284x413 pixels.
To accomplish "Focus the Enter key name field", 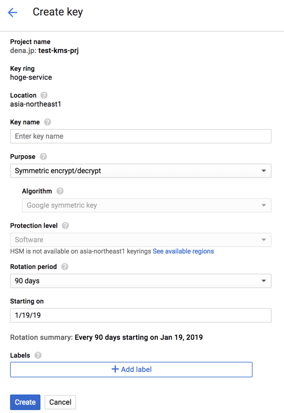I will tap(141, 136).
